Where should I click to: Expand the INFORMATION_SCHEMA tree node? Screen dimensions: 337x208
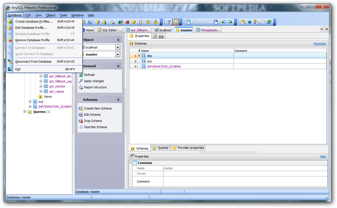(x=30, y=106)
